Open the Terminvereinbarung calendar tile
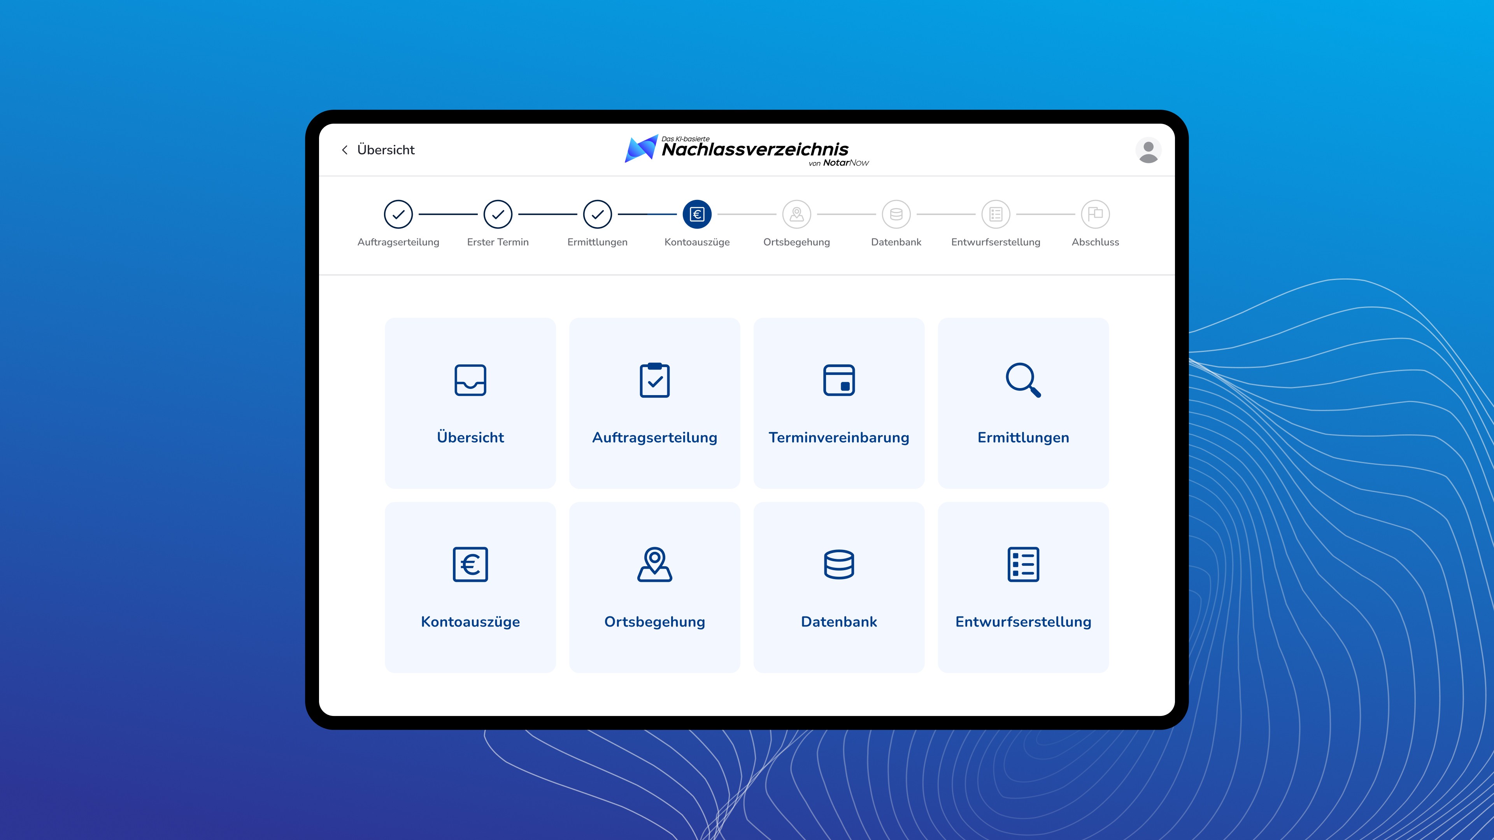Image resolution: width=1494 pixels, height=840 pixels. [x=839, y=403]
